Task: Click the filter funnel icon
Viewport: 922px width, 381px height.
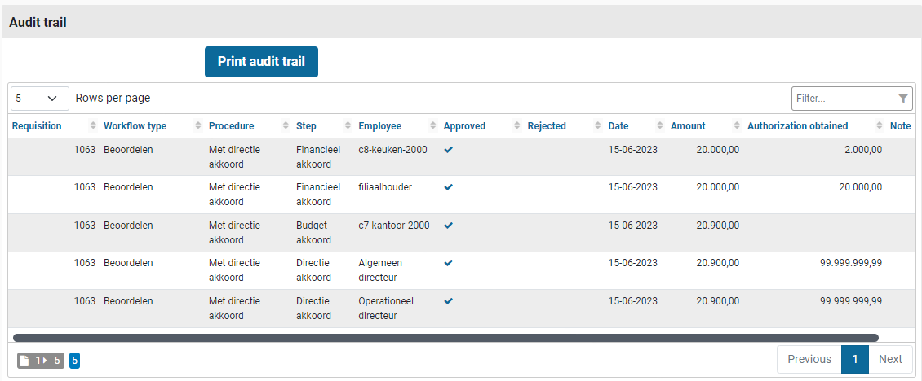Action: (903, 99)
